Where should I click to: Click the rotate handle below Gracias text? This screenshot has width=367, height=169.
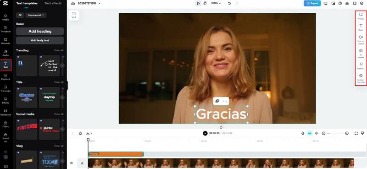(x=221, y=127)
